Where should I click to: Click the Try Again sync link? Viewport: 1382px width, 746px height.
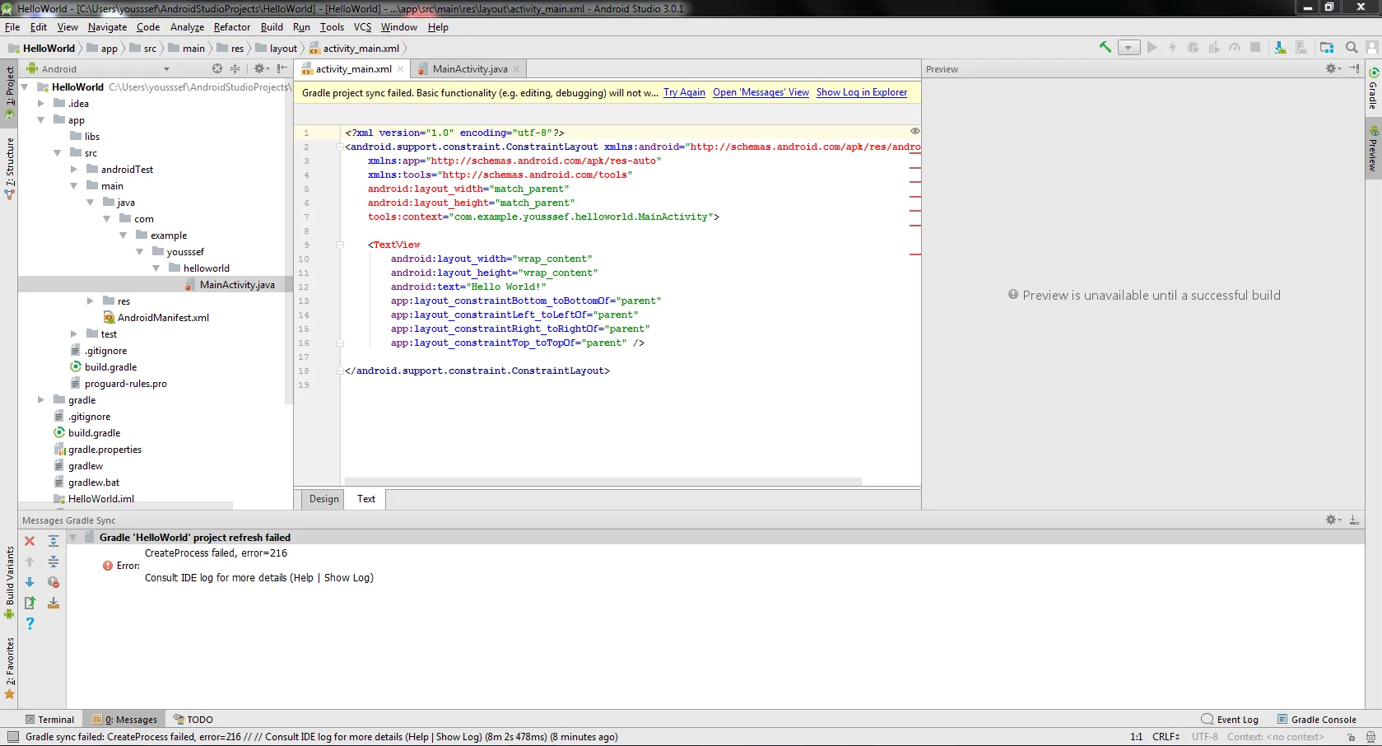tap(684, 92)
